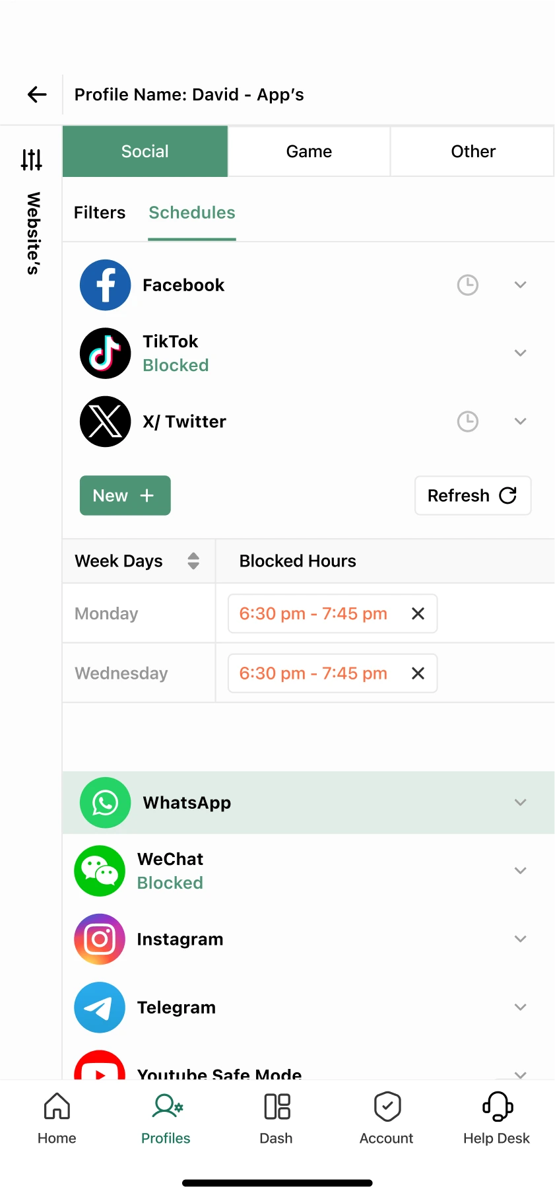The height and width of the screenshot is (1199, 555).
Task: Expand the Instagram row chevron
Action: pyautogui.click(x=521, y=939)
